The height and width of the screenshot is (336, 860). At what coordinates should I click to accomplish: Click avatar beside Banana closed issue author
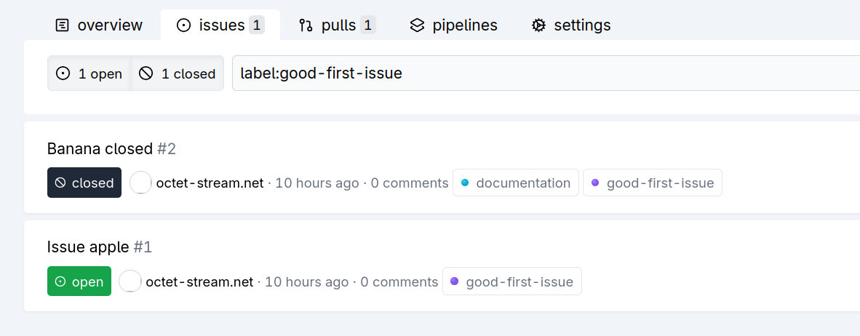click(x=140, y=183)
